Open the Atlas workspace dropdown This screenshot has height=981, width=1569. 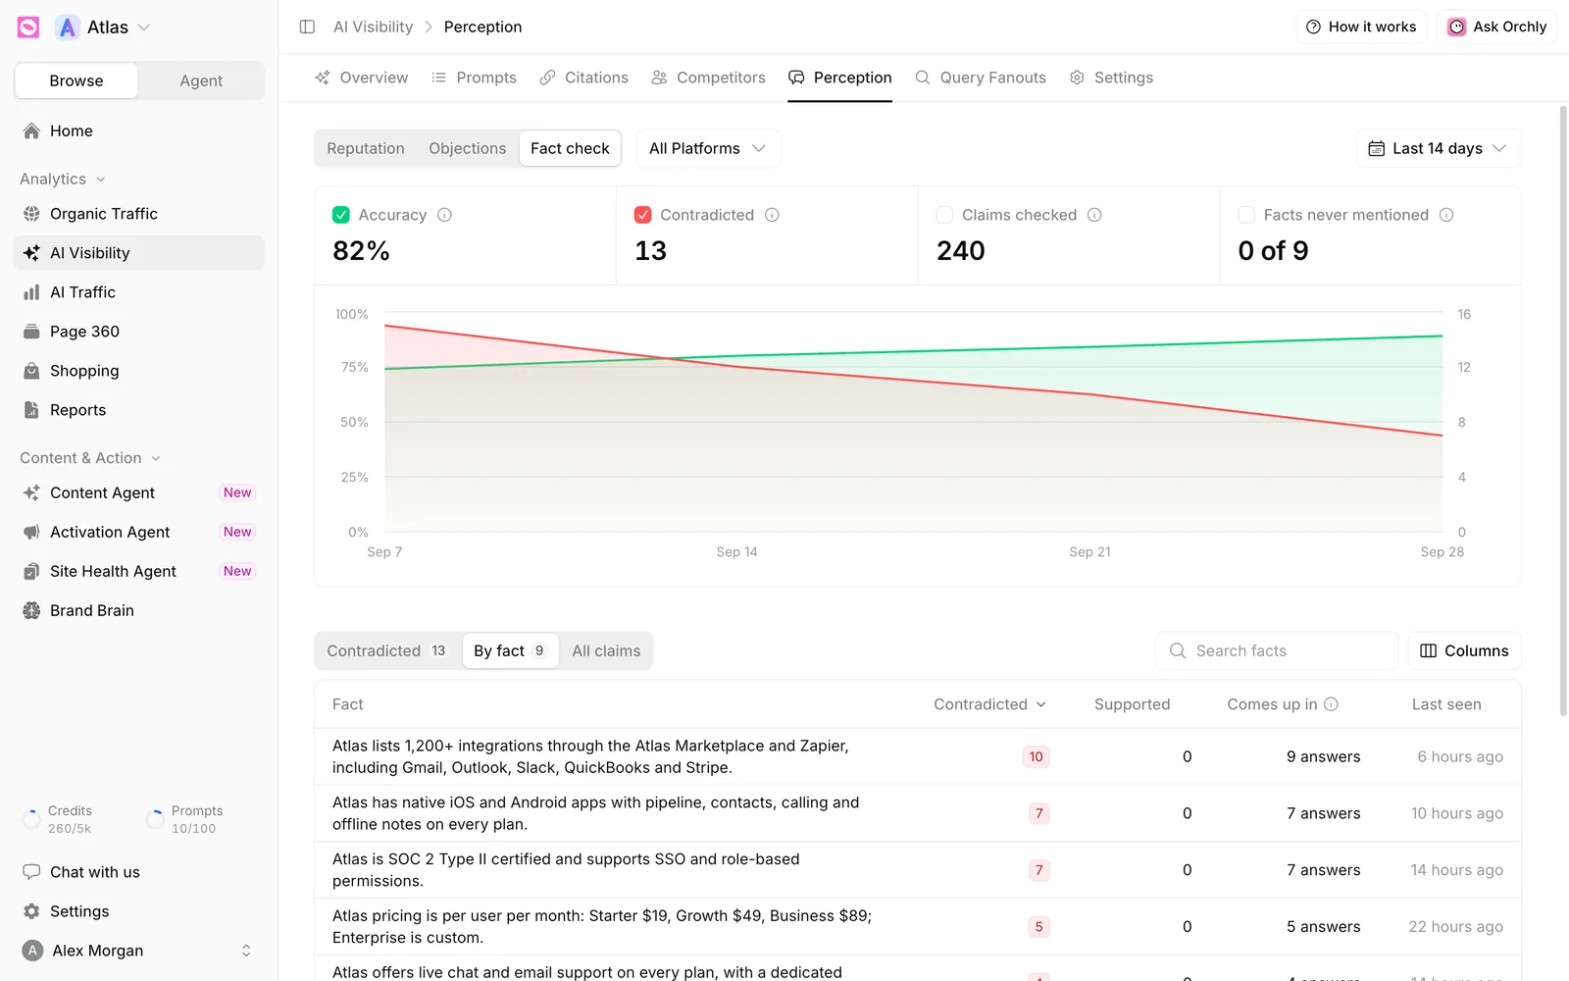[104, 27]
